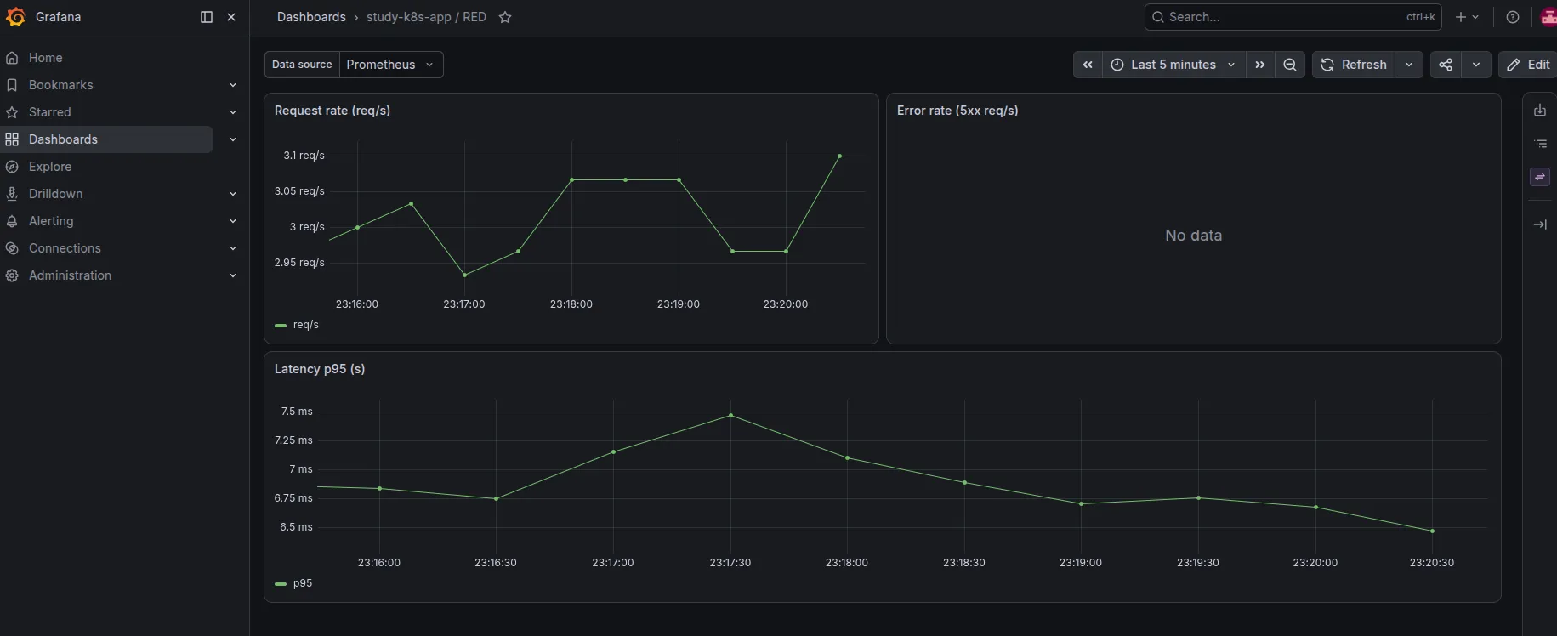
Task: Click the Home icon in sidebar
Action: (x=12, y=58)
